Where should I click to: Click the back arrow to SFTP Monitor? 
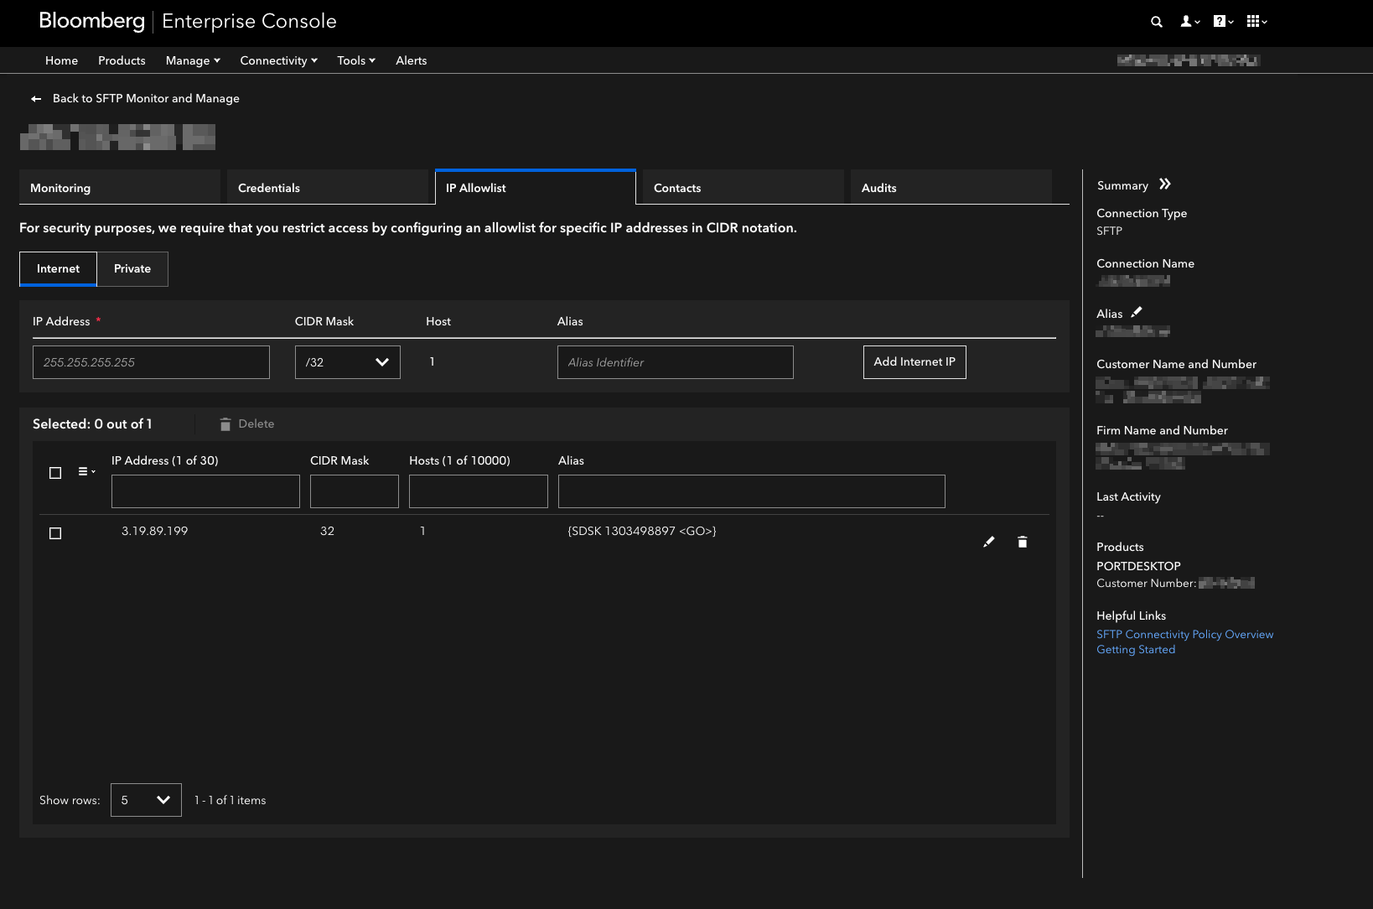(x=36, y=99)
